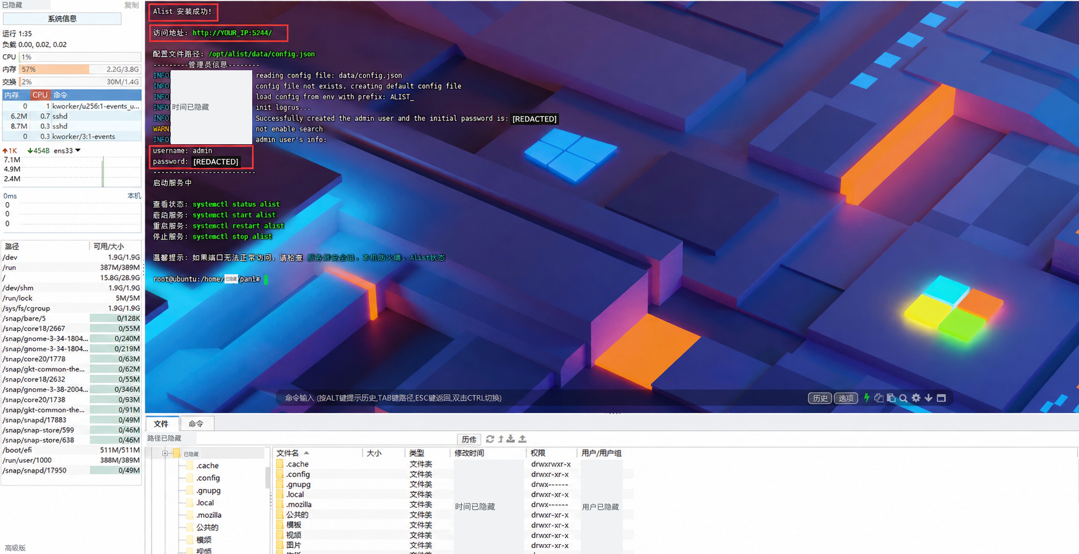Select the .config folder in the tree
Screen dimensions: 1079x554
208,478
